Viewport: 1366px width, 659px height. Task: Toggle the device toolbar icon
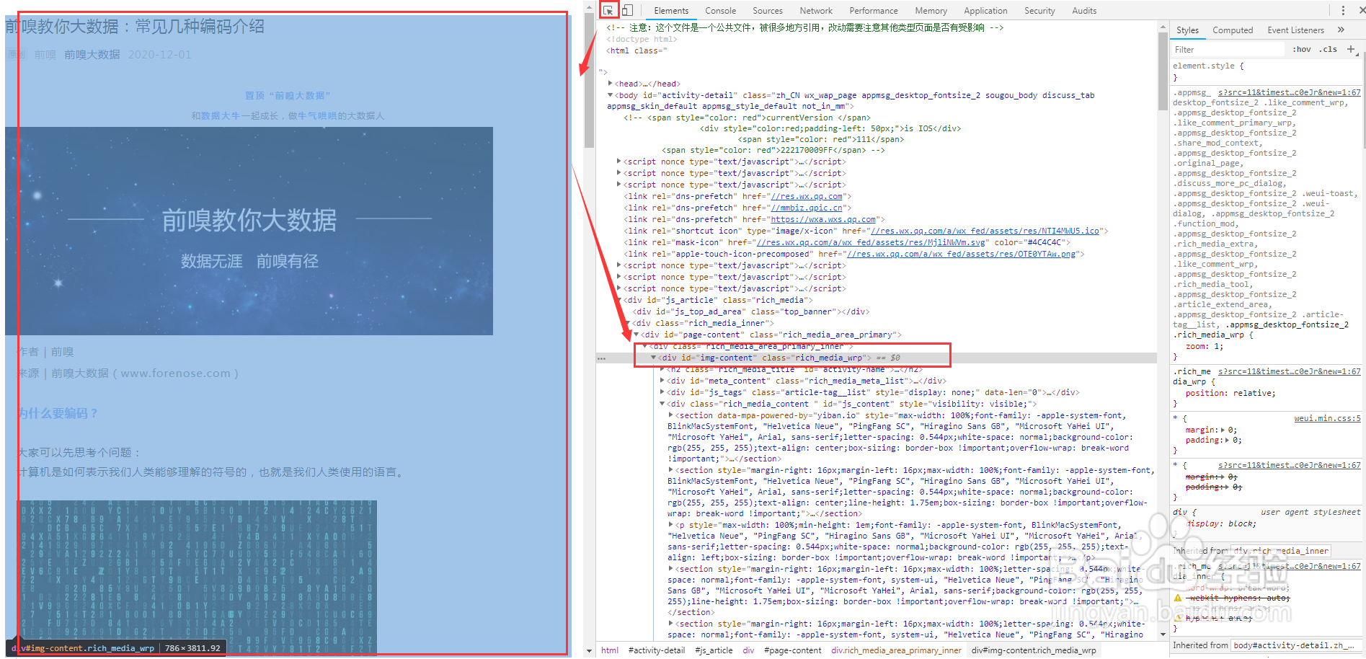point(627,10)
